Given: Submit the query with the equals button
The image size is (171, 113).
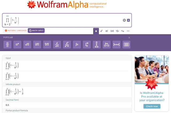Looking at the screenshot, I should point(128,20).
